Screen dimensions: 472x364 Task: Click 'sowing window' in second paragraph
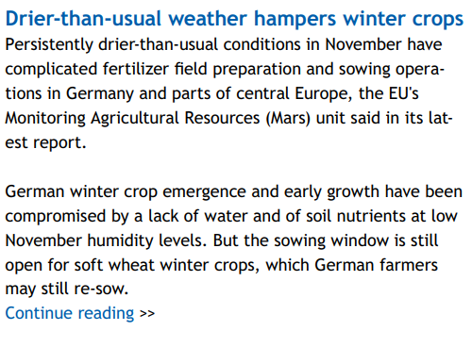(x=331, y=241)
